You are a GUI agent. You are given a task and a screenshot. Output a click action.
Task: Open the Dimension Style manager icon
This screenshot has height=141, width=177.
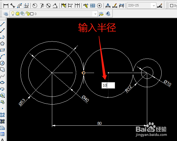tap(160, 6)
